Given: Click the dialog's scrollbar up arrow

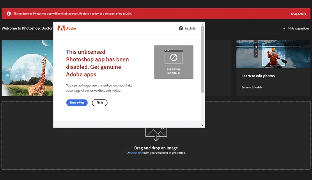Looking at the screenshot, I should (203, 24).
